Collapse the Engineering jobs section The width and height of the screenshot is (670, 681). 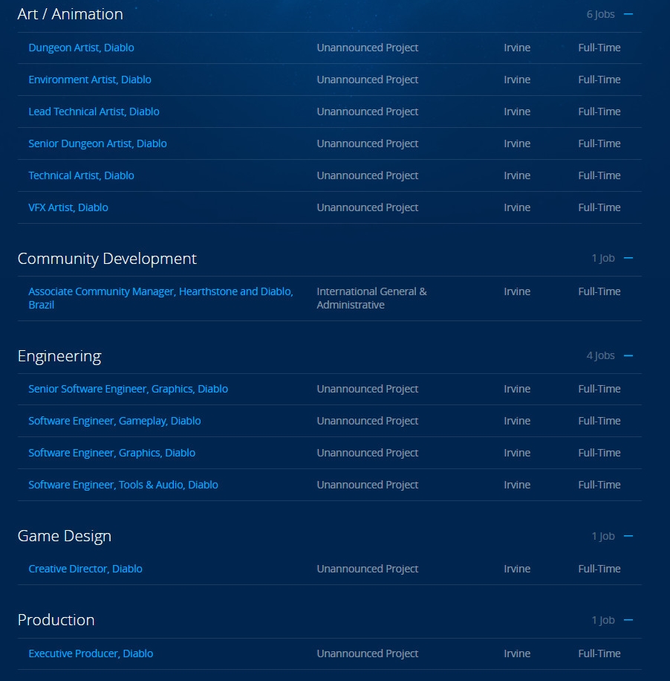pos(628,355)
